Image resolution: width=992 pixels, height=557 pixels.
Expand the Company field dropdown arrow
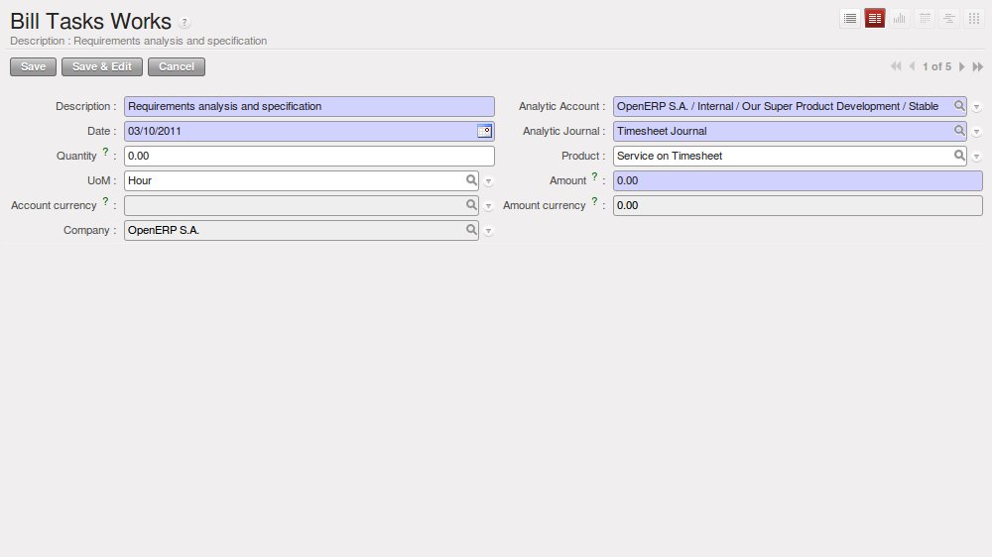[488, 231]
